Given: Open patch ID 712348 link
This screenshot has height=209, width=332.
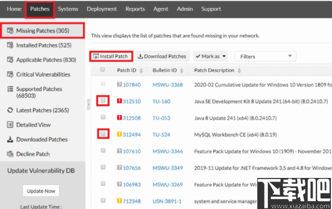Looking at the screenshot, I should pos(132,201).
